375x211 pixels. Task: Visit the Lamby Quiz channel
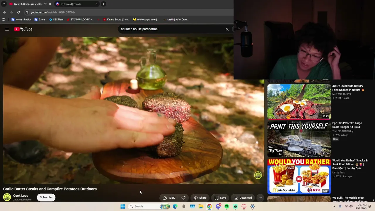338,173
